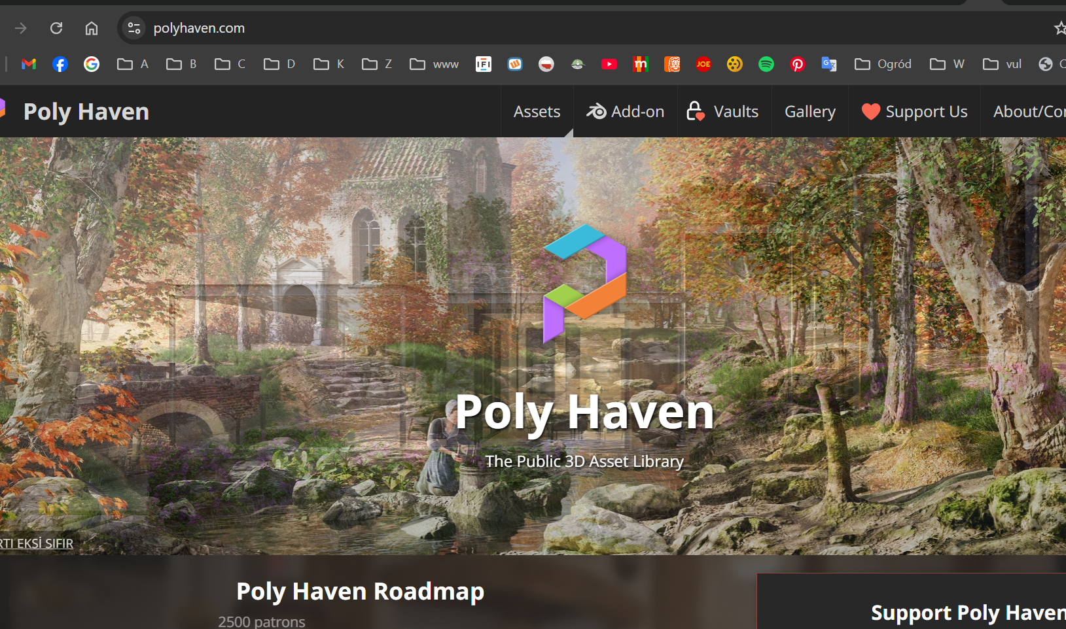Open the orange lion ING bookmark

click(672, 64)
